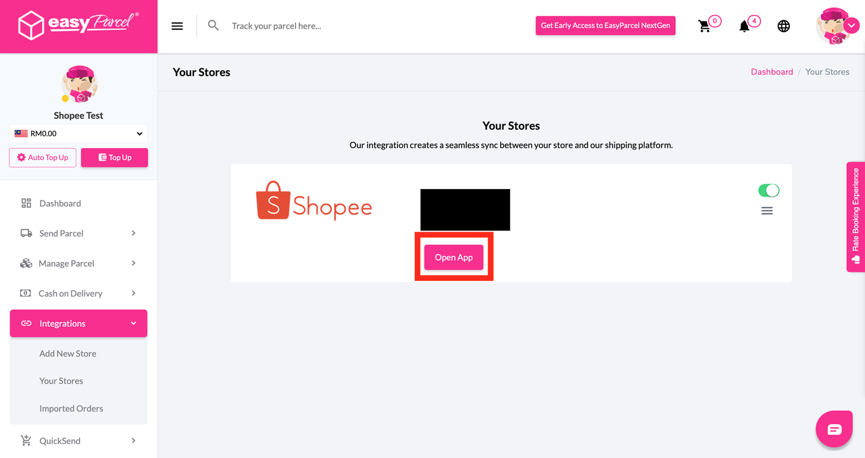
Task: Open the language globe icon
Action: [784, 26]
